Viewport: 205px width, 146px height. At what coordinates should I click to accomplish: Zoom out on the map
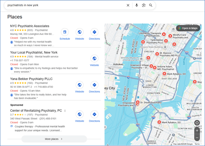click(197, 138)
